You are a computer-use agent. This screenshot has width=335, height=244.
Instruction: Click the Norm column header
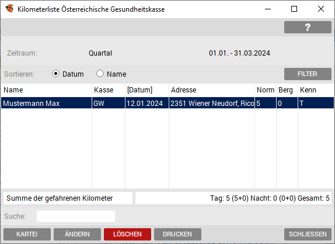(x=266, y=90)
